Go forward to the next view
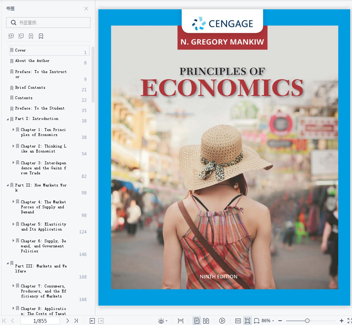352x325 pixels. click(101, 321)
